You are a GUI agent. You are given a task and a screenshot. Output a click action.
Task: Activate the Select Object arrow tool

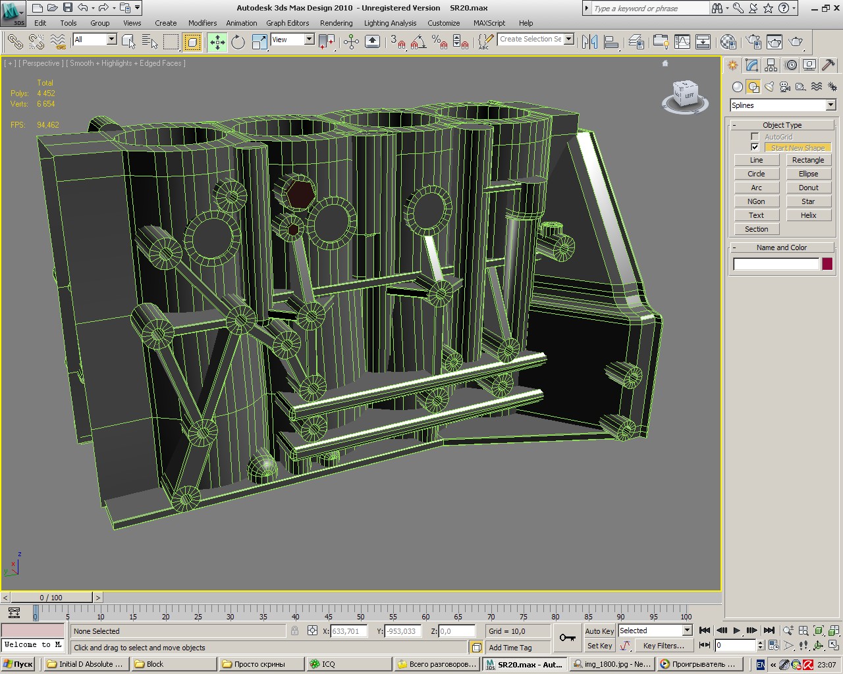[128, 42]
